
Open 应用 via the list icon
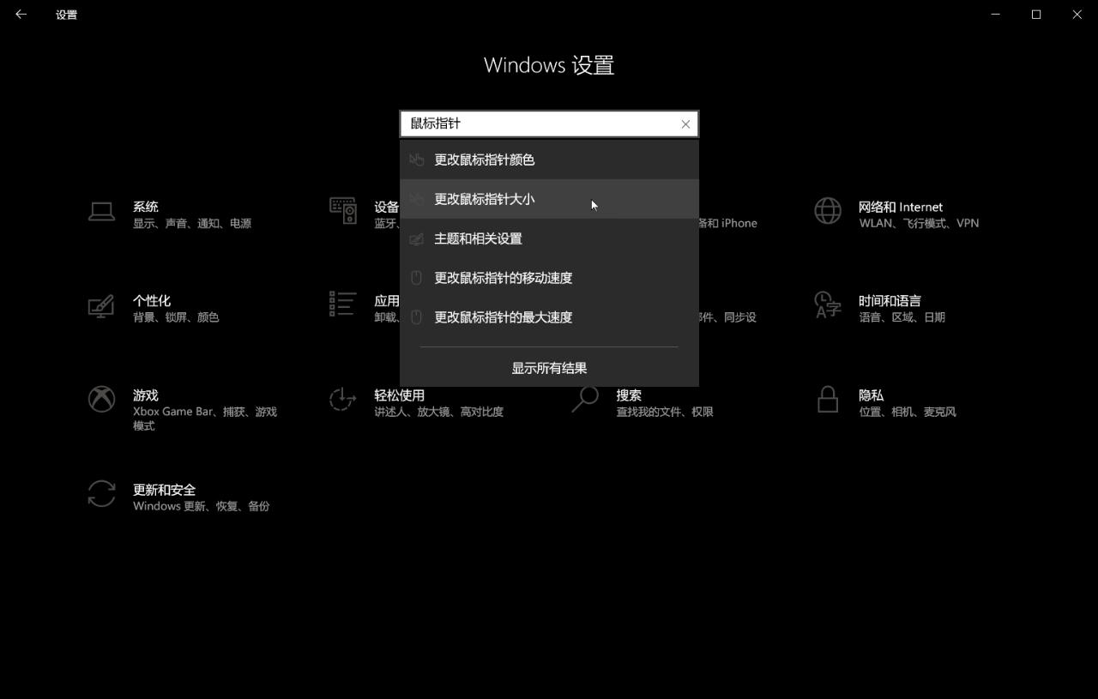tap(341, 305)
